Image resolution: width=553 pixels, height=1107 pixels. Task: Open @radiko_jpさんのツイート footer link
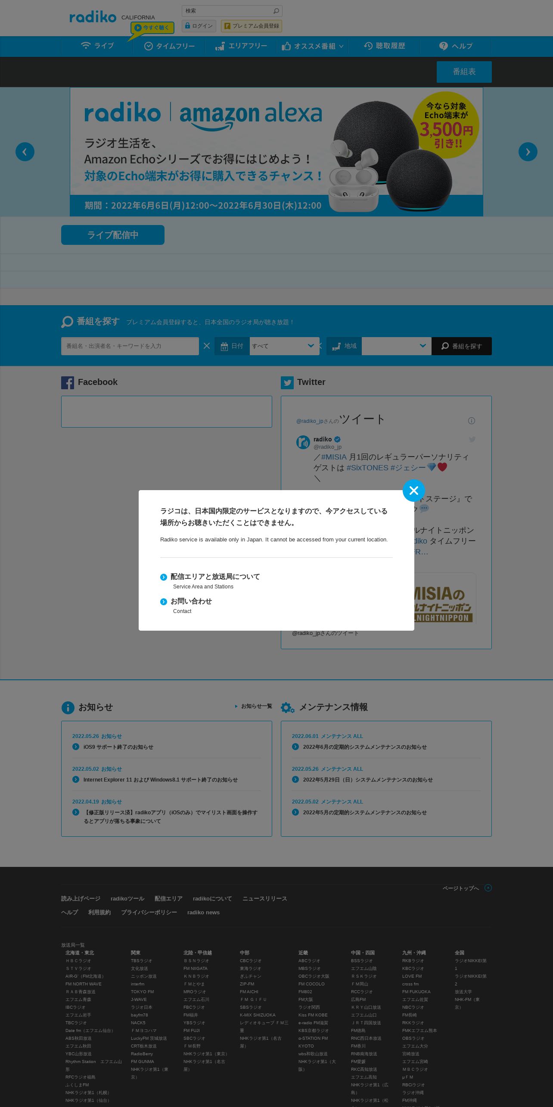click(x=325, y=633)
